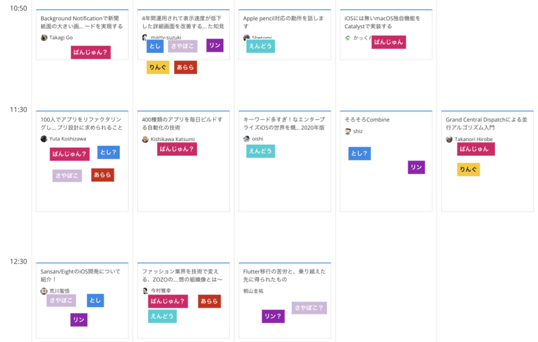The image size is (538, 342).
Task: Click lavender さやぽこ？ tag in Flutter session
Action: tap(309, 308)
